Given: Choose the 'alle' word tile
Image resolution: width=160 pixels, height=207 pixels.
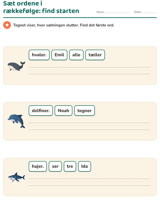Looking at the screenshot, I should pos(76,55).
